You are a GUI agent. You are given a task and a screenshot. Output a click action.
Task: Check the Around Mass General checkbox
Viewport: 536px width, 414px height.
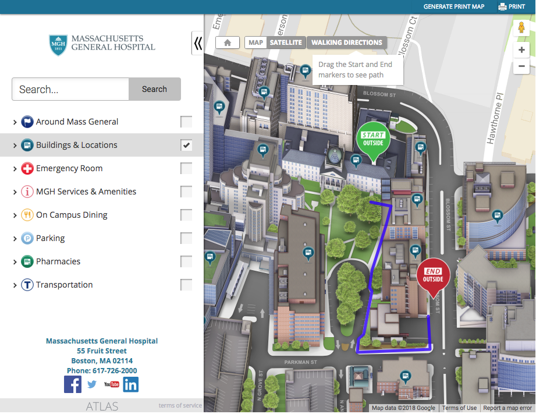[x=186, y=122]
